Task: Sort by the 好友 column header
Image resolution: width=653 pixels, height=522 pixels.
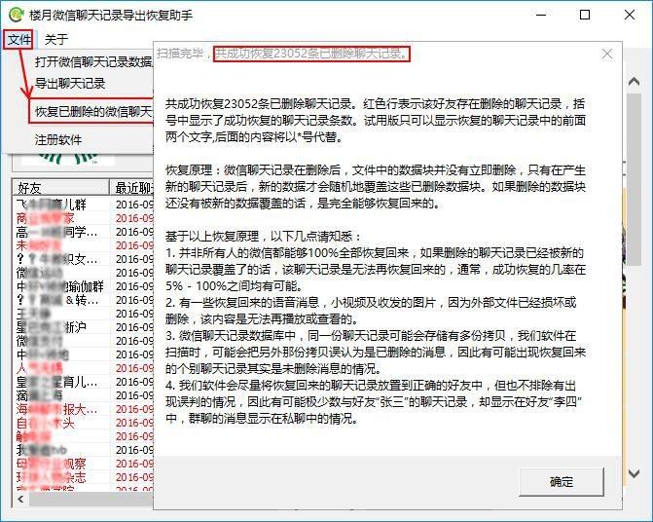Action: [60, 188]
